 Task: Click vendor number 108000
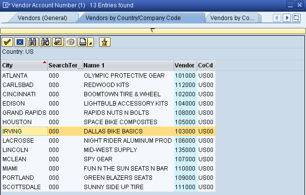tap(185, 113)
